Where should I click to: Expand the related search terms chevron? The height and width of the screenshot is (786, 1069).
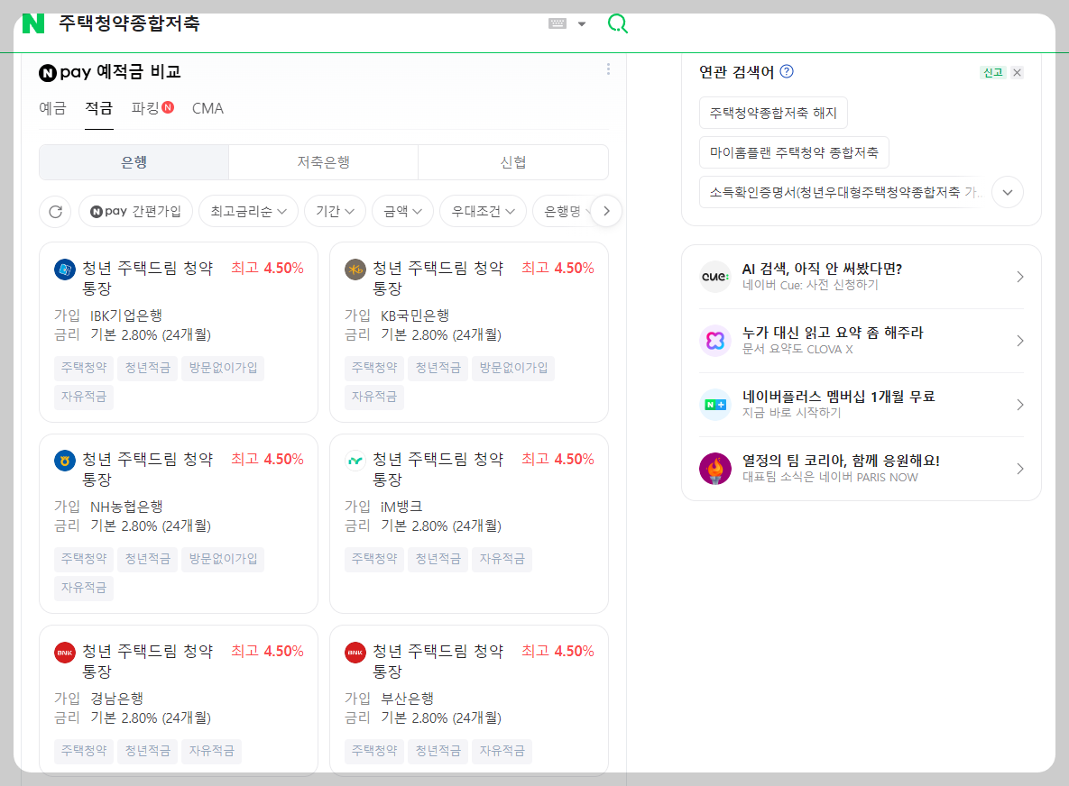click(1008, 192)
